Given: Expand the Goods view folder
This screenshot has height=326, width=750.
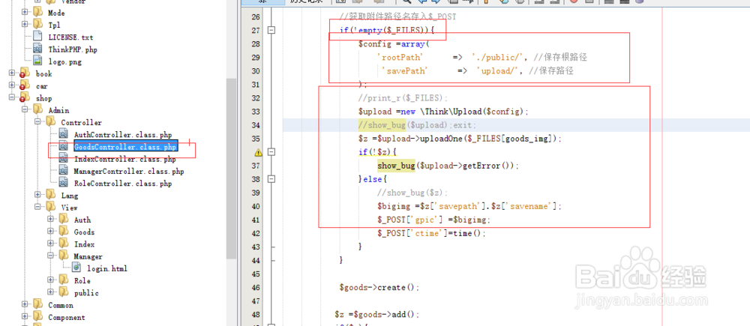Looking at the screenshot, I should [51, 232].
